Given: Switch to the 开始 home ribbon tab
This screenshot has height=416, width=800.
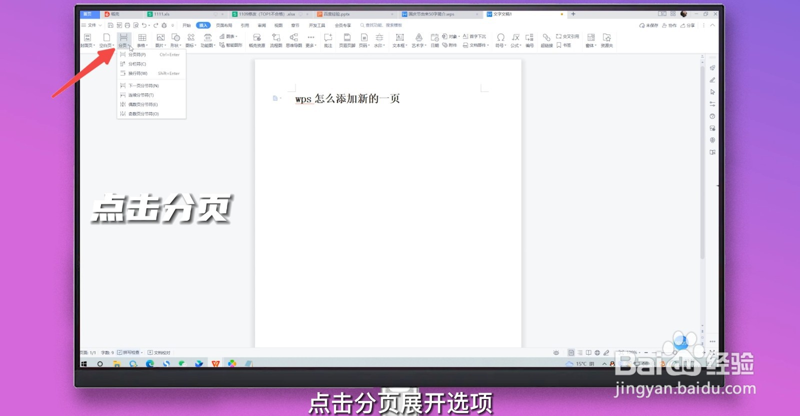Looking at the screenshot, I should coord(186,25).
